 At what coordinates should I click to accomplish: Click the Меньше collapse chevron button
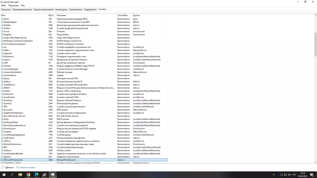pos(3,167)
